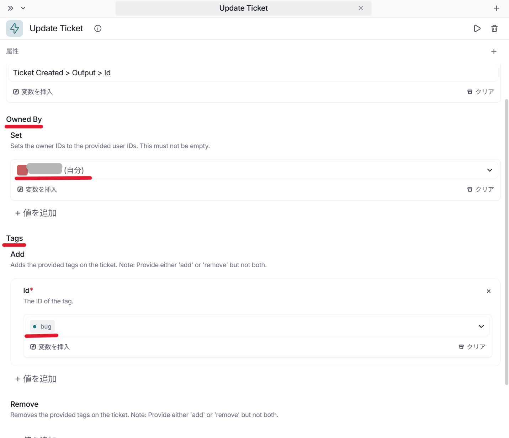509x438 pixels.
Task: Close the Update Ticket tab
Action: 361,8
